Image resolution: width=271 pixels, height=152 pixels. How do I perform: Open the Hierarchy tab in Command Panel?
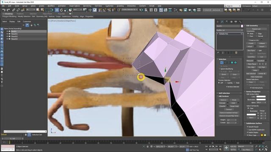[x=227, y=22]
